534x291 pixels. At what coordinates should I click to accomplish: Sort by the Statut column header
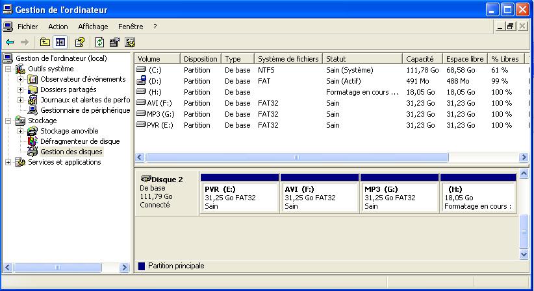362,59
